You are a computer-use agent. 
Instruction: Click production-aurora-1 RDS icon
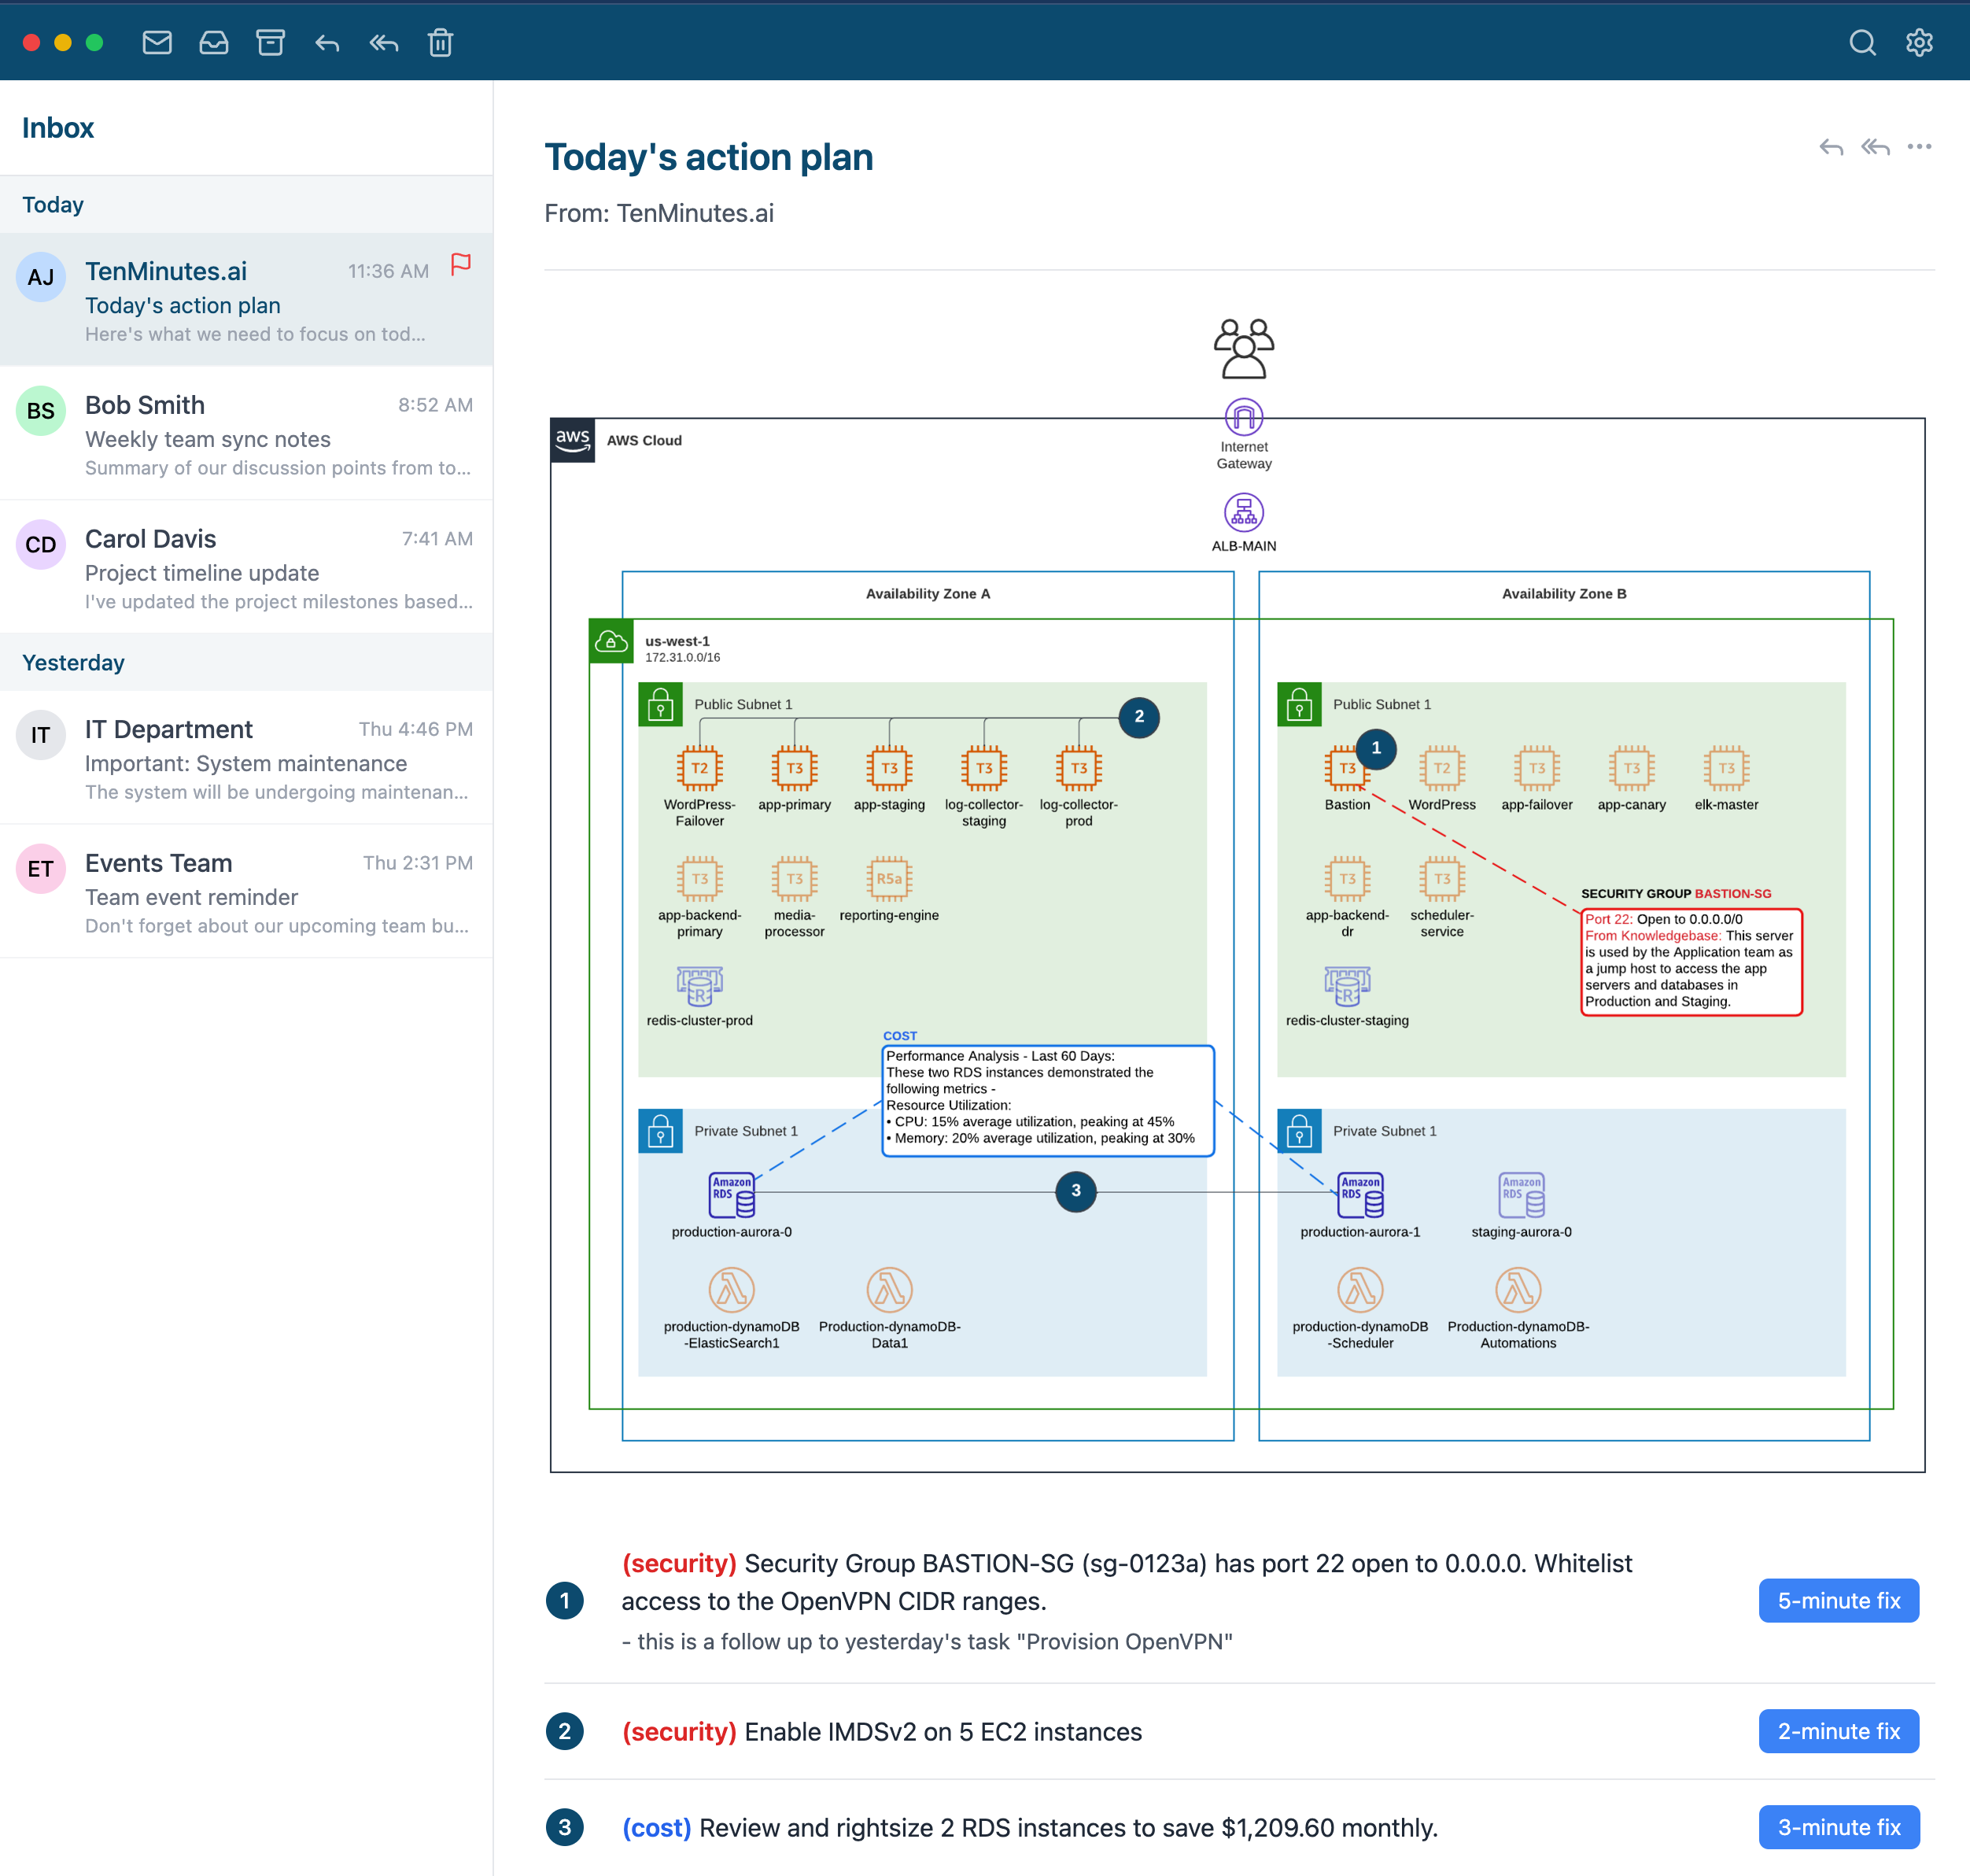point(1361,1195)
